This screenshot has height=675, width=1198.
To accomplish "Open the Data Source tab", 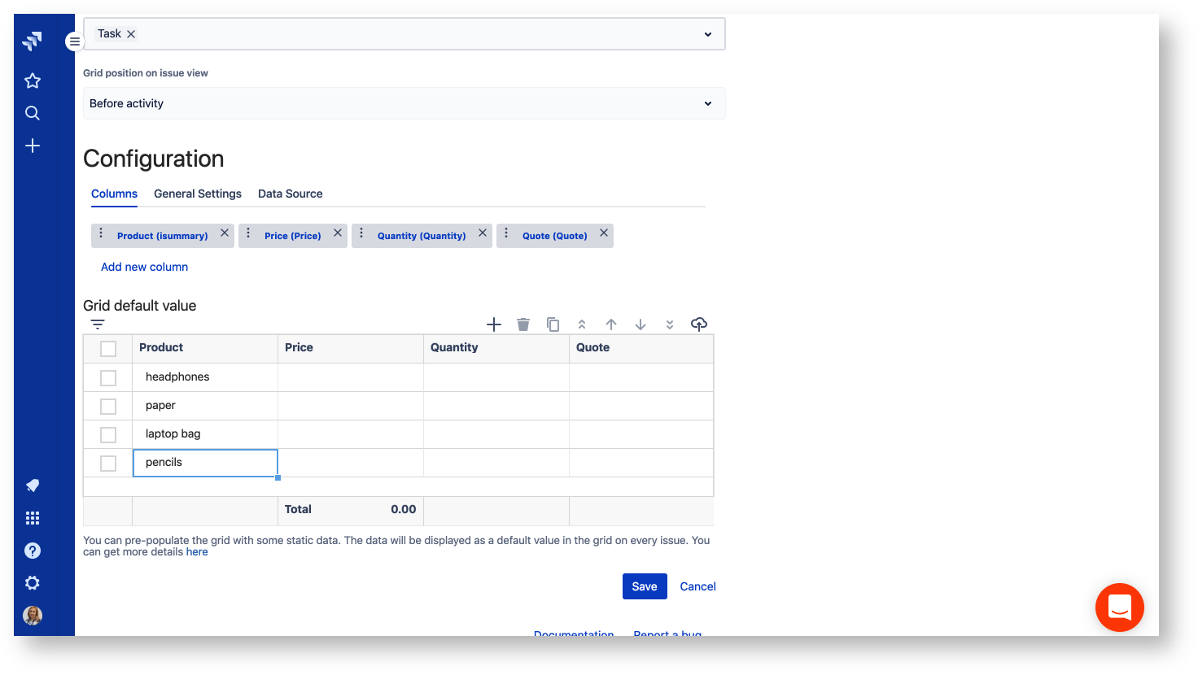I will pos(290,194).
